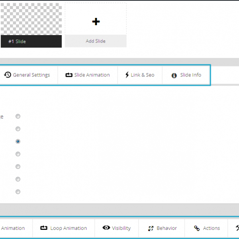Click the currently selected radio button
Image resolution: width=239 pixels, height=239 pixels.
coord(18,141)
